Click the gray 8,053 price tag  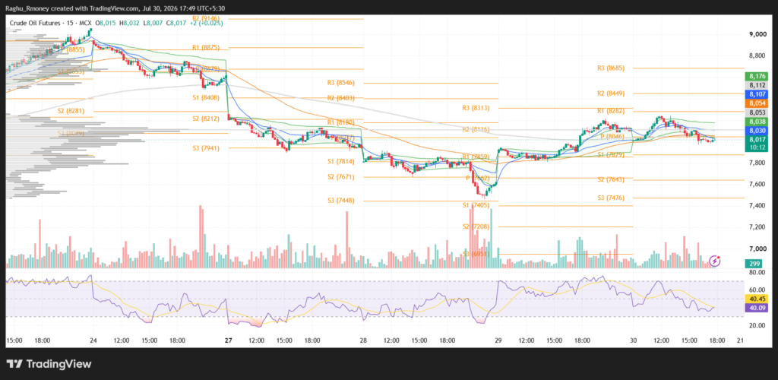point(757,112)
